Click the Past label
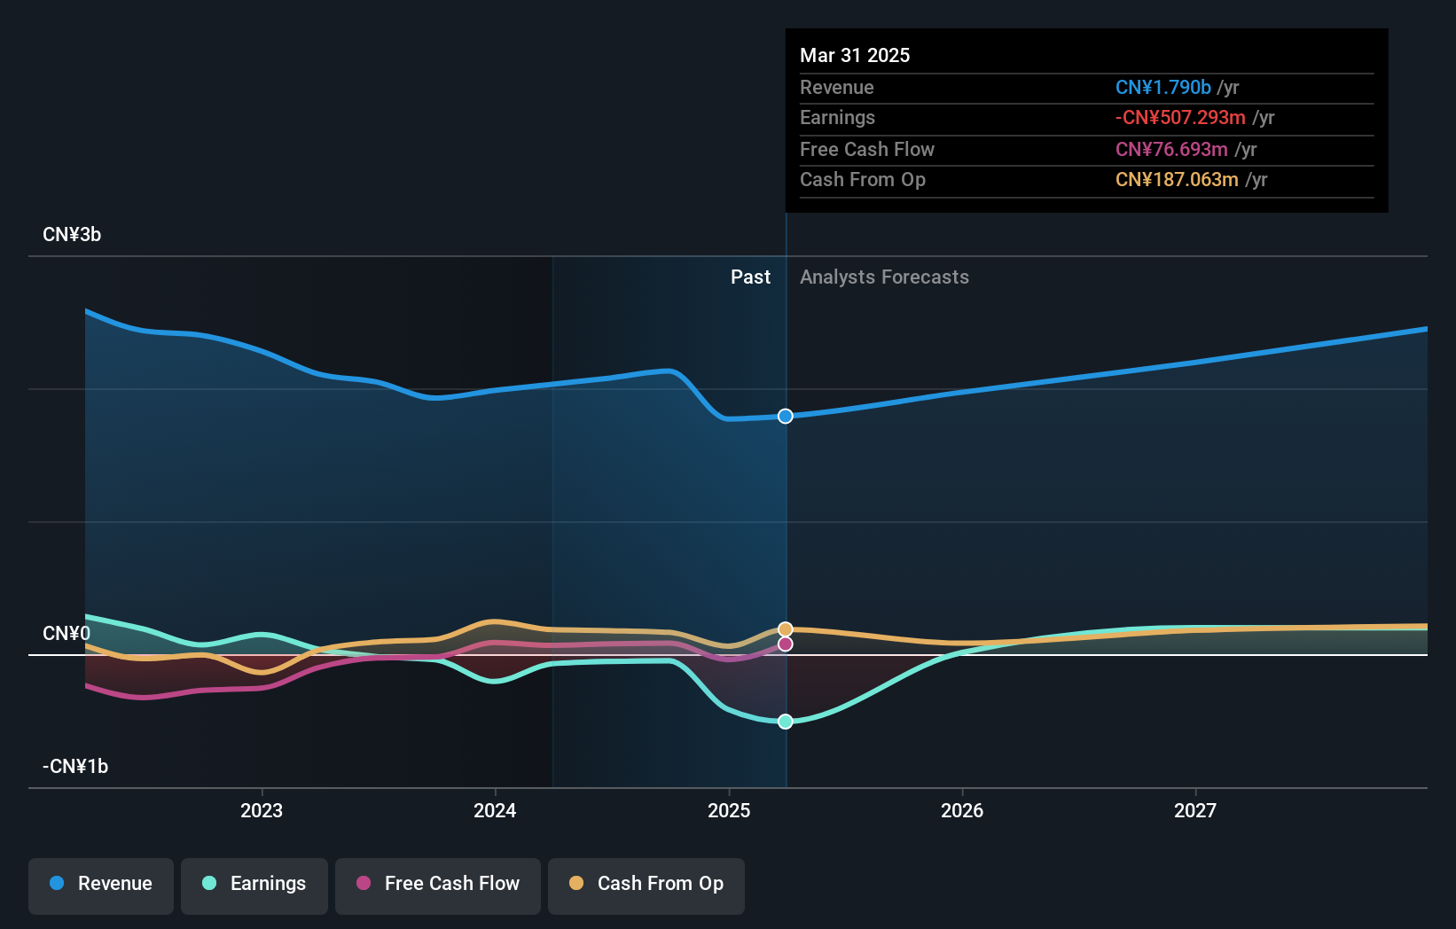Viewport: 1456px width, 929px height. (x=750, y=277)
